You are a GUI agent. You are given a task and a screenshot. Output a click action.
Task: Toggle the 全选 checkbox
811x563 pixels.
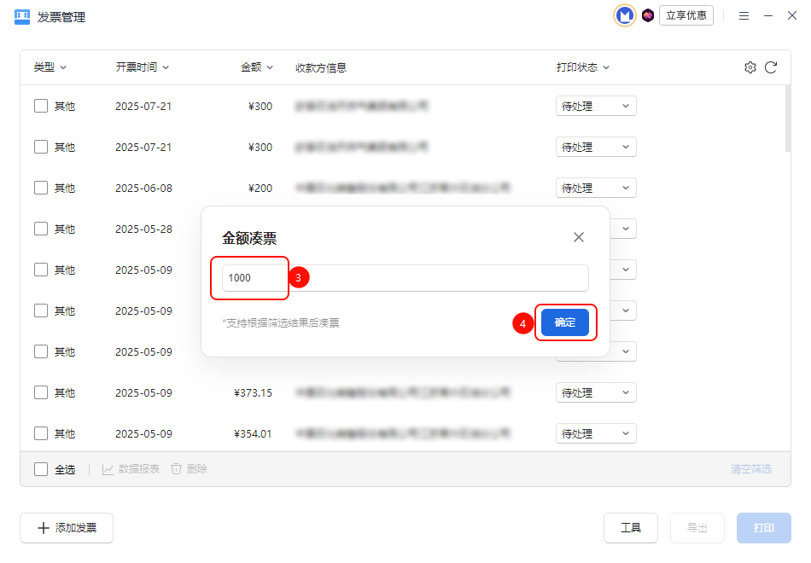coord(41,469)
